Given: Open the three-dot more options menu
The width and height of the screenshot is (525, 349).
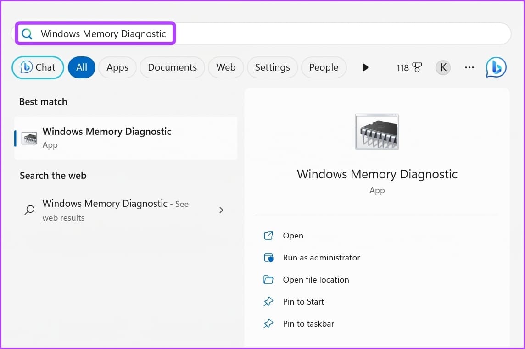Looking at the screenshot, I should click(x=469, y=67).
